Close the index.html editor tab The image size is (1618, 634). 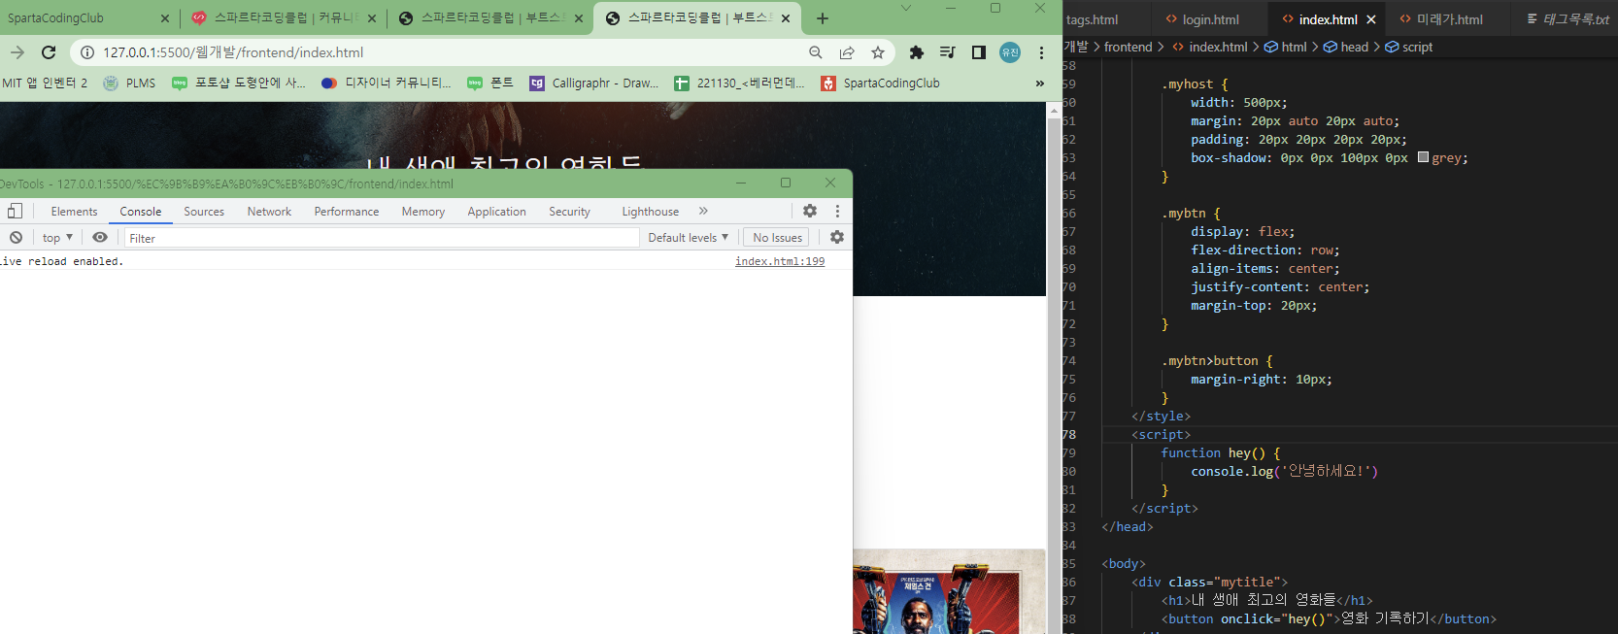pyautogui.click(x=1371, y=19)
